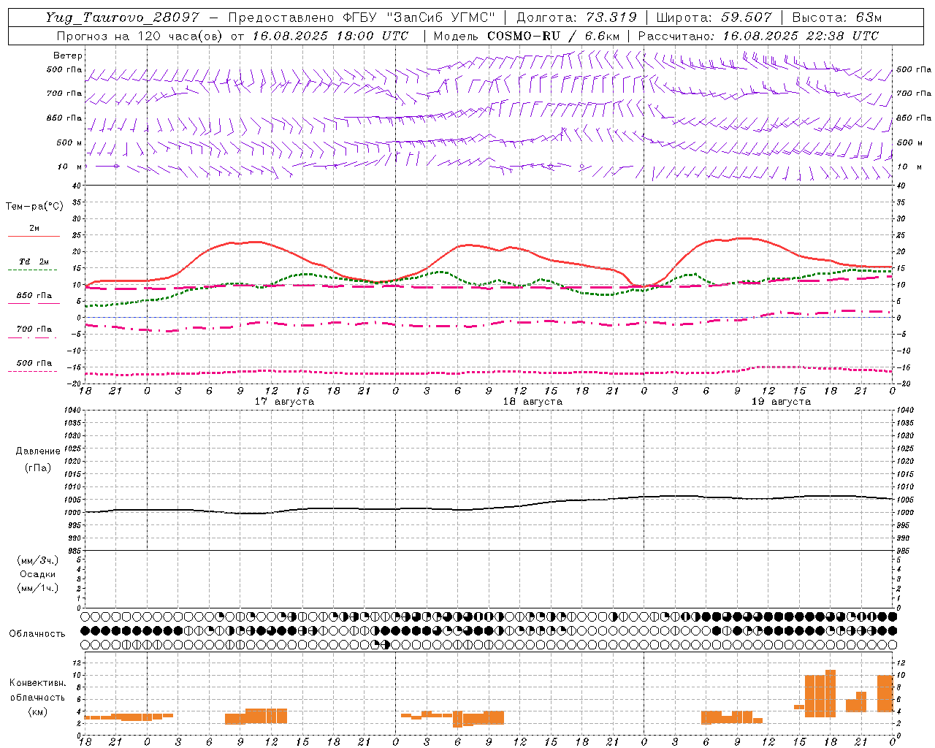Screen dimensions: 935x748
Task: Click the tallest orange convective cloud bar
Action: point(831,693)
